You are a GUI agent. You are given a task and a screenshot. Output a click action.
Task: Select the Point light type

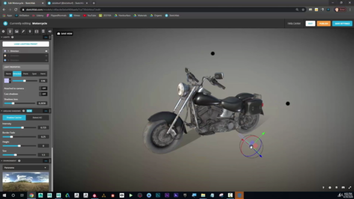coord(25,74)
